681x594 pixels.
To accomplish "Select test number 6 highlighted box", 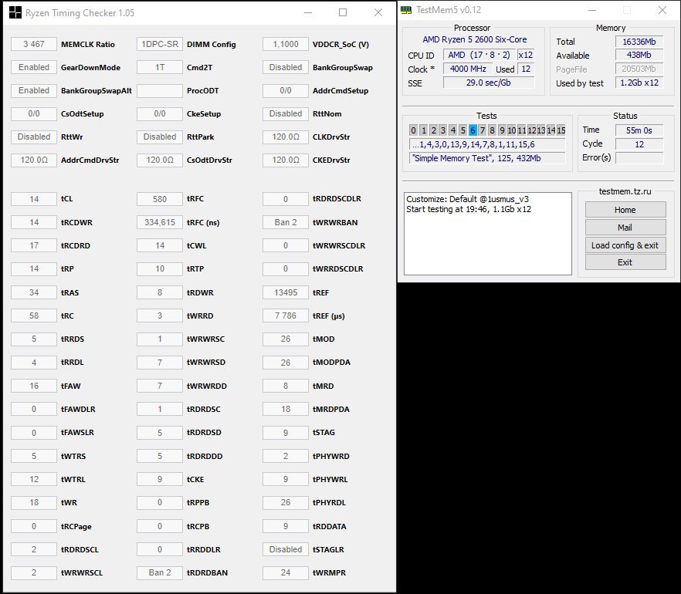I will point(473,130).
